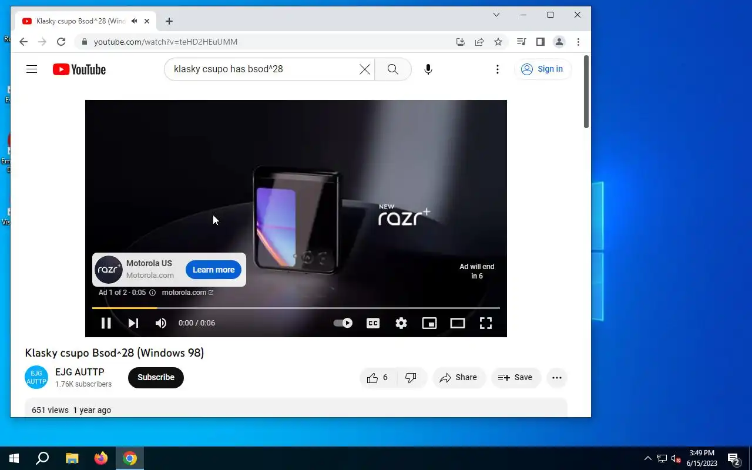Toggle the autoplay switch
Image resolution: width=752 pixels, height=470 pixels.
click(x=343, y=323)
